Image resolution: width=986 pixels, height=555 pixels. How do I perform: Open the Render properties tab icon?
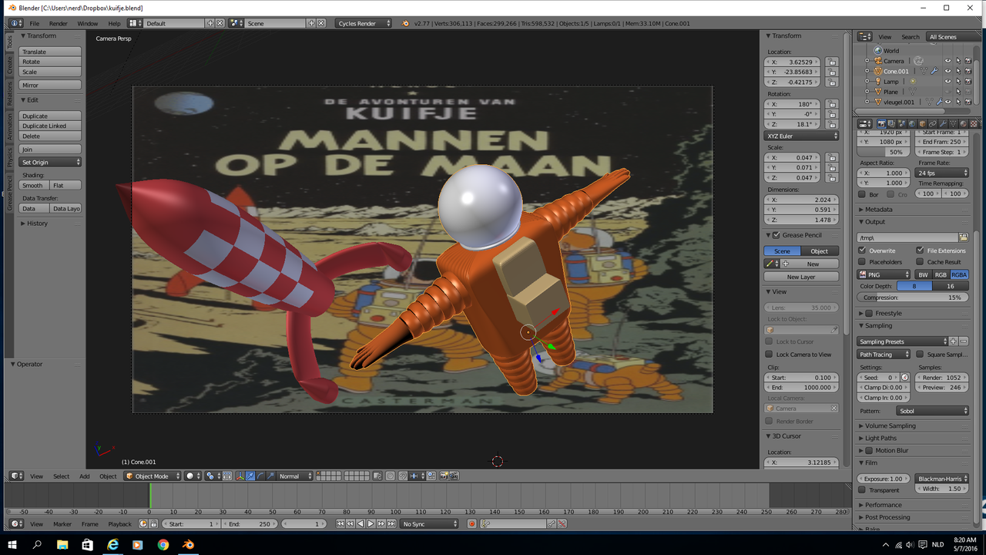point(882,123)
